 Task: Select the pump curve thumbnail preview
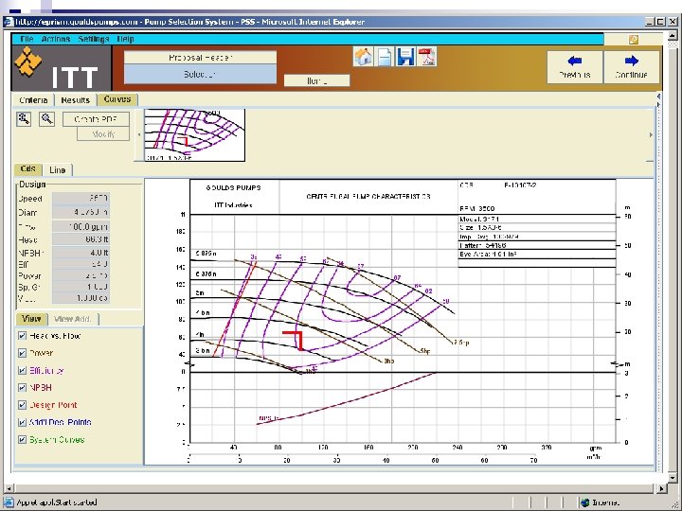(194, 135)
